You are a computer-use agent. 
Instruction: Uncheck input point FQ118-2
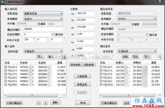pyautogui.click(x=5, y=77)
